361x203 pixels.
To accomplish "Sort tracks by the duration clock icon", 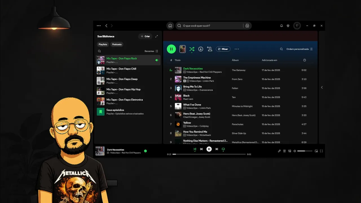I will coord(304,60).
